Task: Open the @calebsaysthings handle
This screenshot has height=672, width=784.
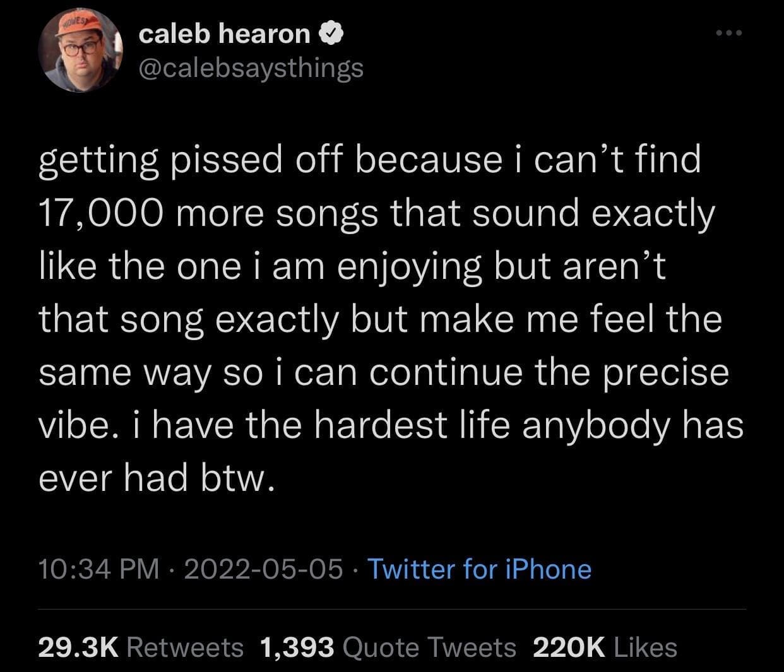Action: [251, 67]
